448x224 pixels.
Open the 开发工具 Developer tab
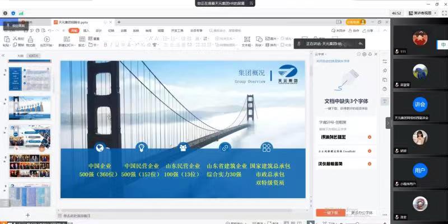pos(177,31)
